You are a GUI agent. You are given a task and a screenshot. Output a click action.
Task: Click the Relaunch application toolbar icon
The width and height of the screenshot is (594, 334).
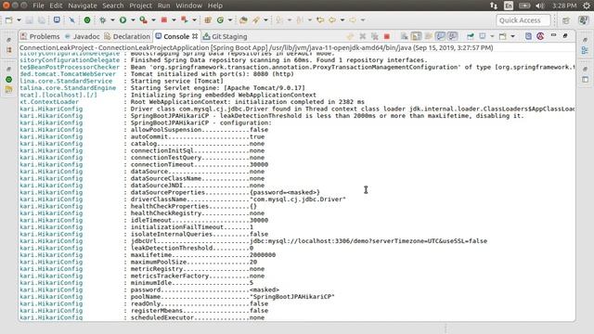pyautogui.click(x=184, y=19)
